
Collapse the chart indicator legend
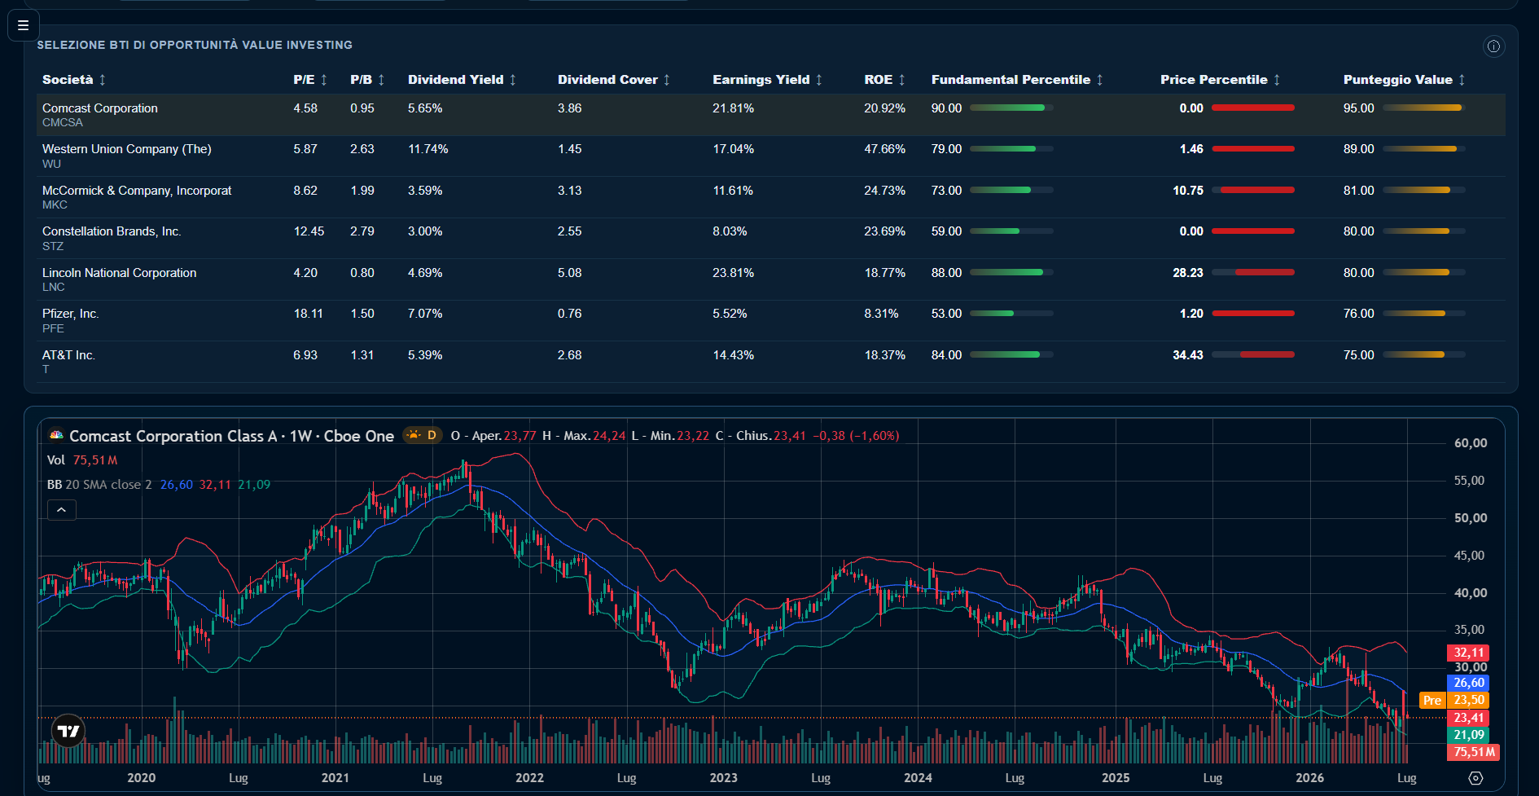pos(61,510)
